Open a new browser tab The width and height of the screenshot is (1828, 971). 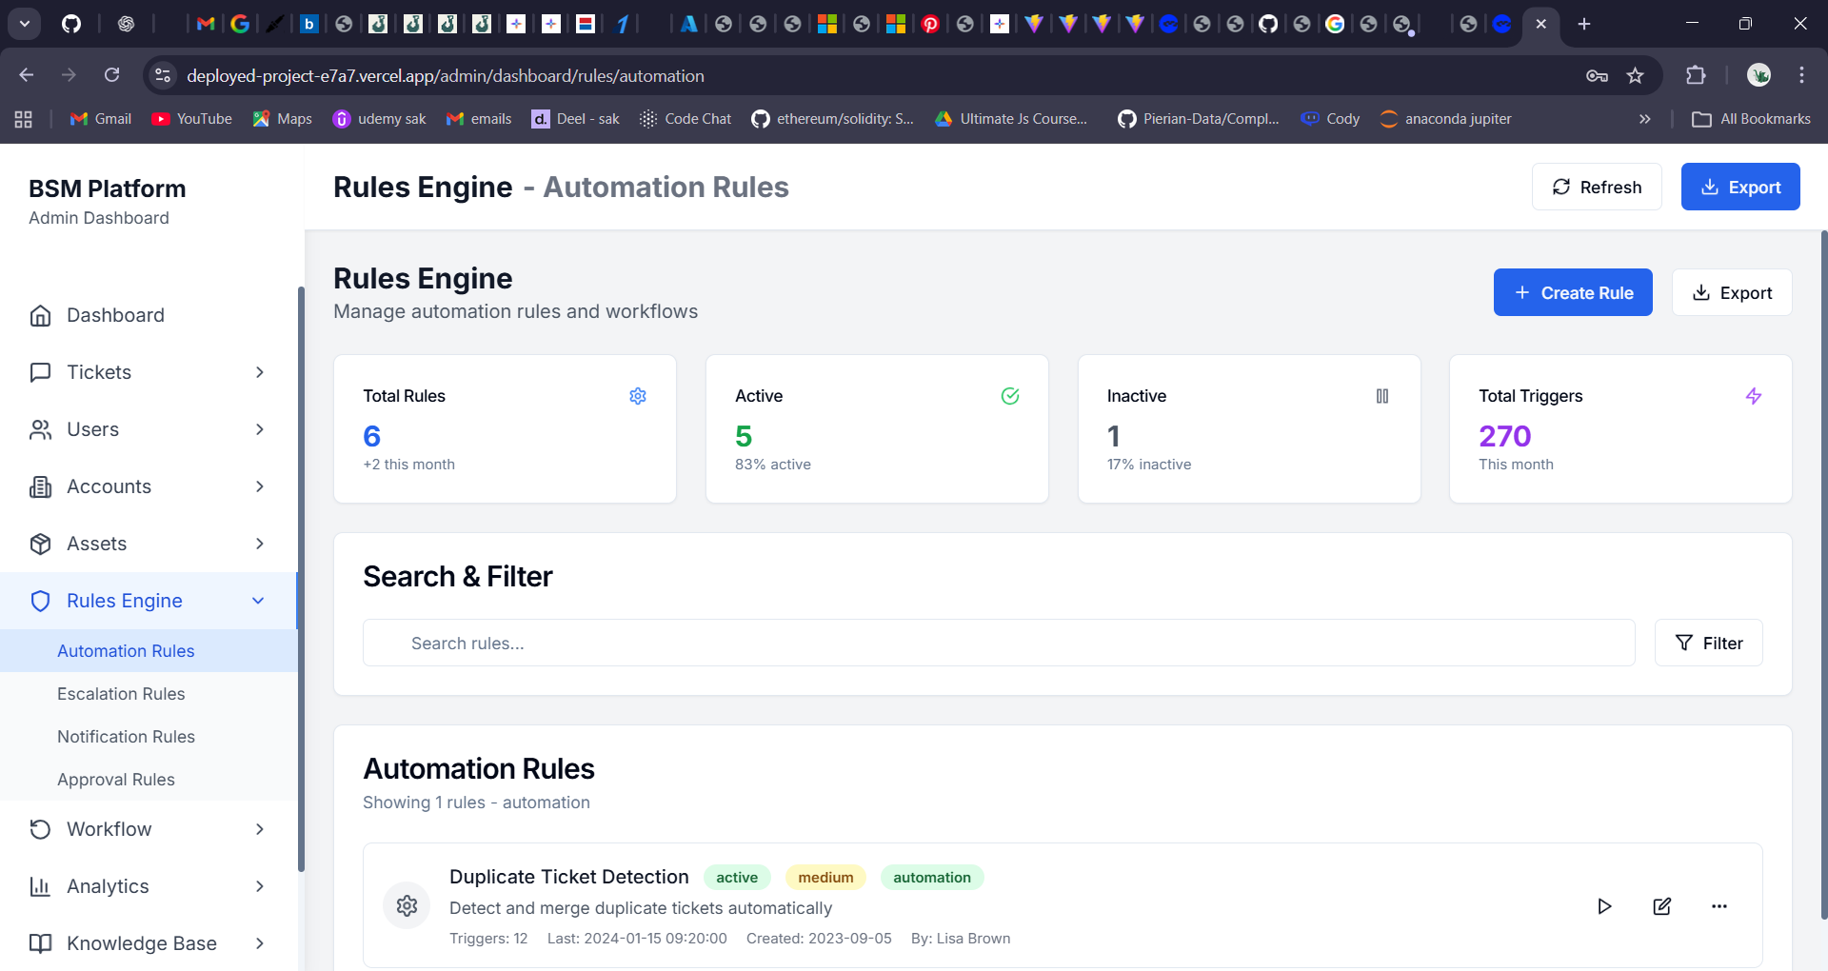[x=1584, y=24]
